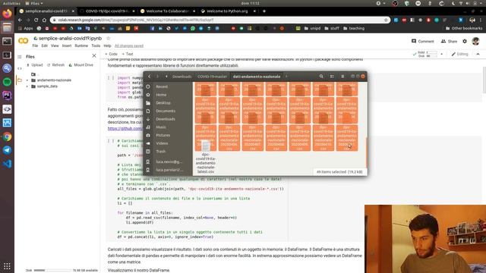Open the Help menu in Colab
This screenshot has width=486, height=273.
107,45
